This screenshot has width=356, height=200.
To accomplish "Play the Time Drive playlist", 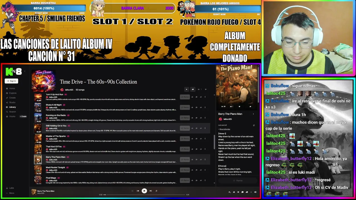I will pos(186,89).
